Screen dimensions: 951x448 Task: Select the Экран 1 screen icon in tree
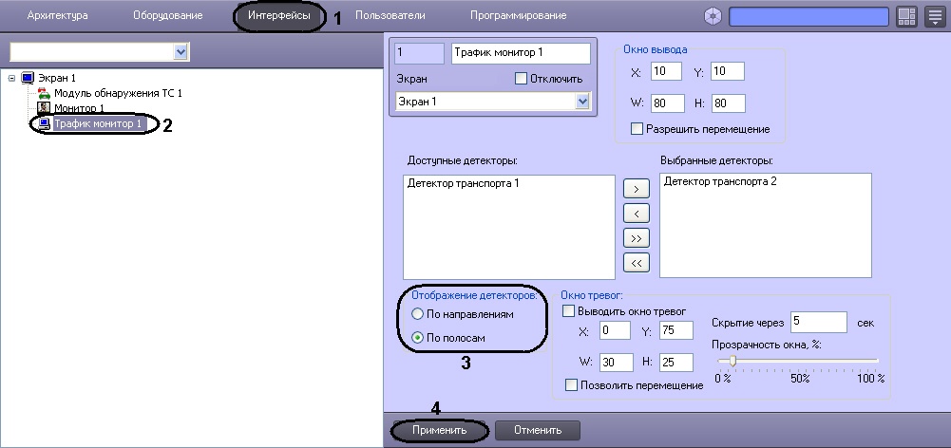pyautogui.click(x=28, y=77)
